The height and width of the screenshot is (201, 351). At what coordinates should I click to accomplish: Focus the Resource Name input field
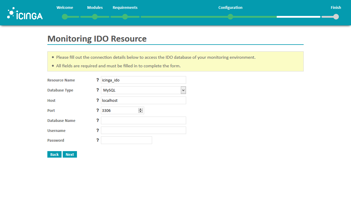[x=144, y=80]
